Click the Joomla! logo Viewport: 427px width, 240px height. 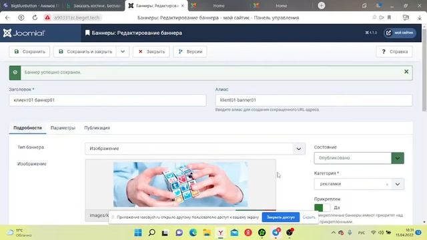coord(24,33)
